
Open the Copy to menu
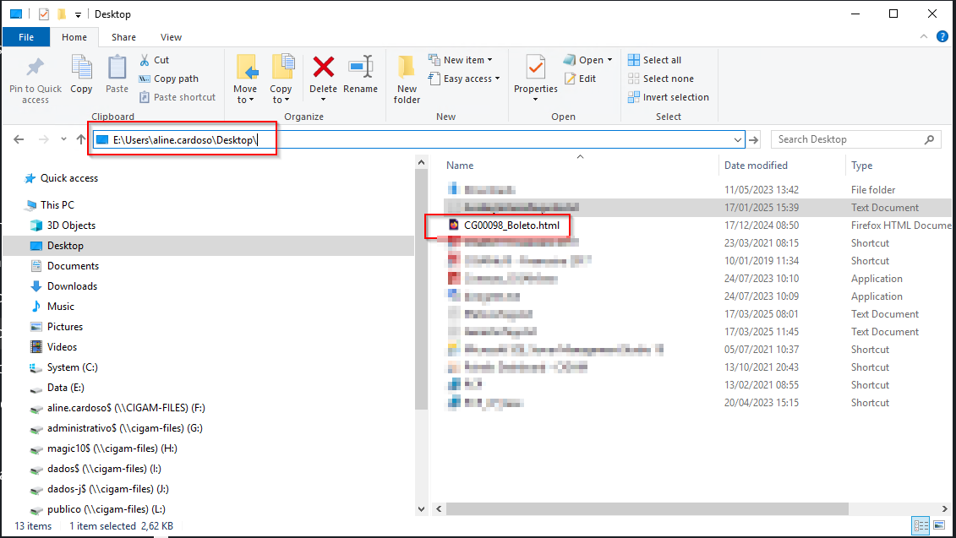pyautogui.click(x=281, y=79)
